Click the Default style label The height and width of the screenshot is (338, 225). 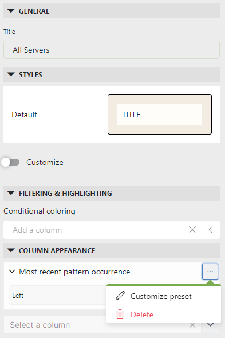coord(25,115)
